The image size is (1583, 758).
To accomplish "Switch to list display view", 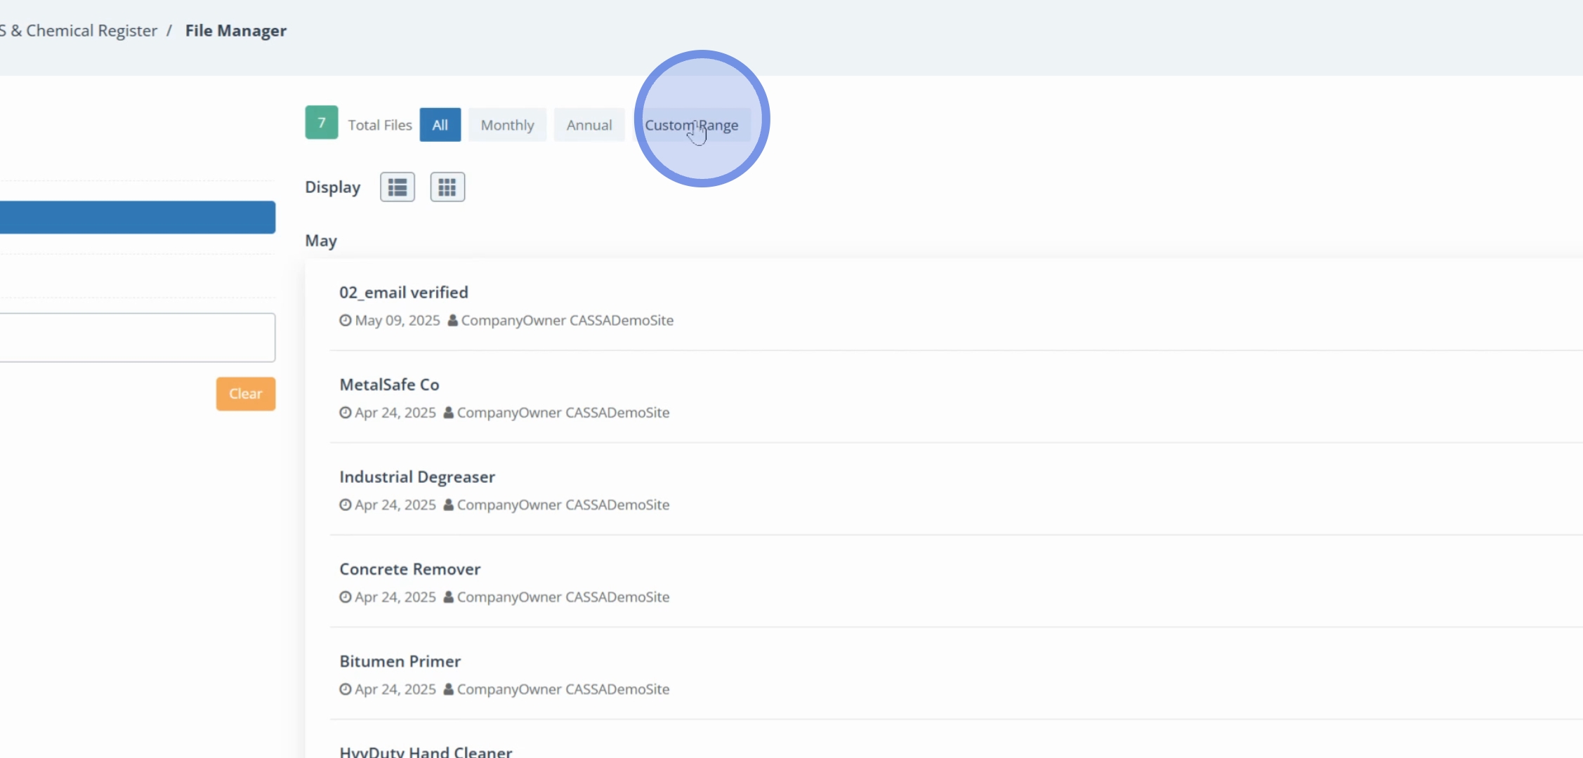I will (398, 187).
